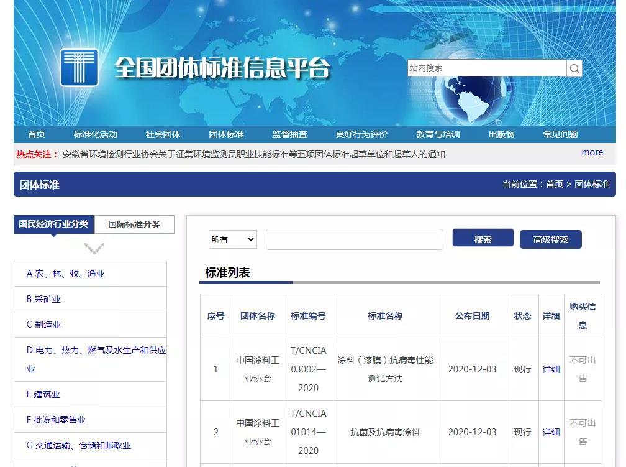The width and height of the screenshot is (626, 467).
Task: Select category B 采矿业
Action: tap(43, 299)
